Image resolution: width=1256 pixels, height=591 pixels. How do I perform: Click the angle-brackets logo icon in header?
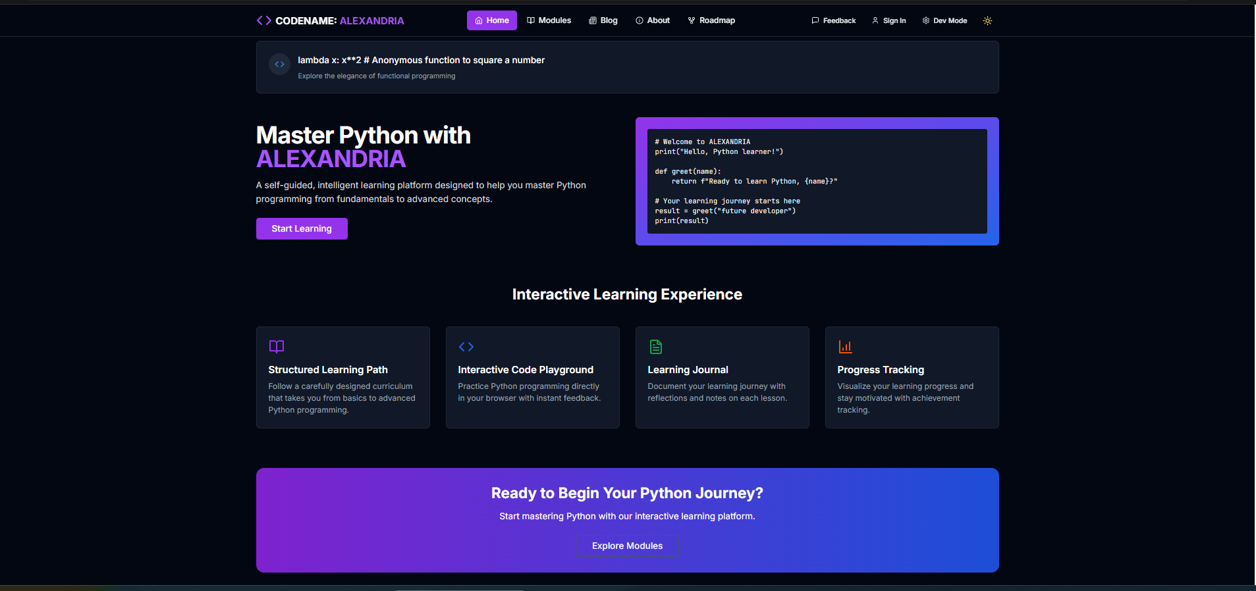point(263,20)
